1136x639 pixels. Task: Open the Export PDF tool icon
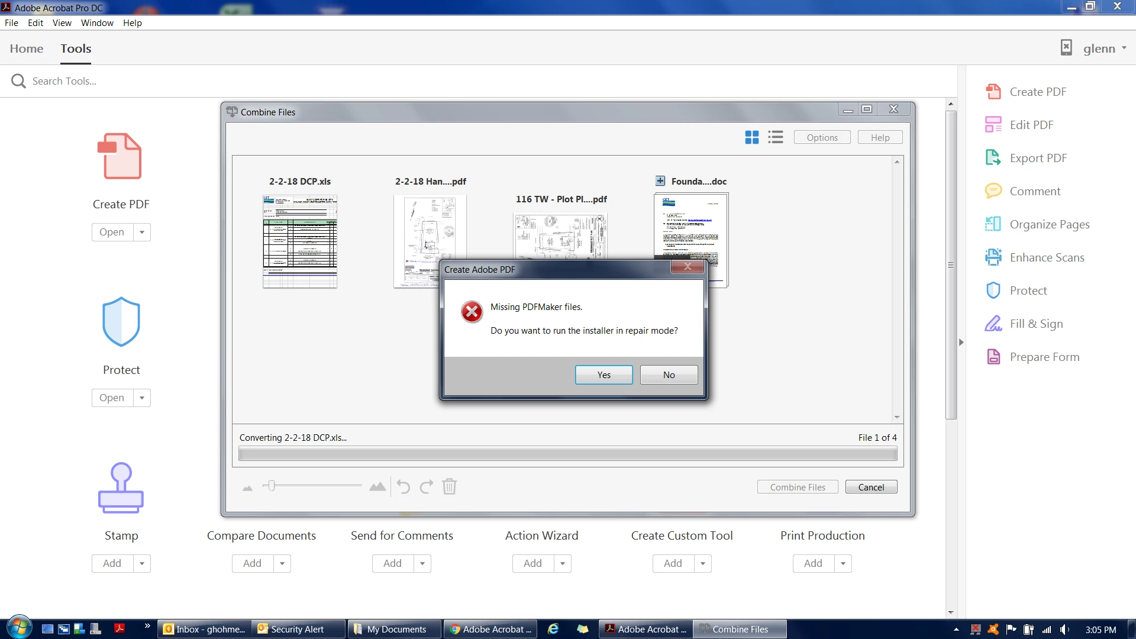[x=993, y=158]
